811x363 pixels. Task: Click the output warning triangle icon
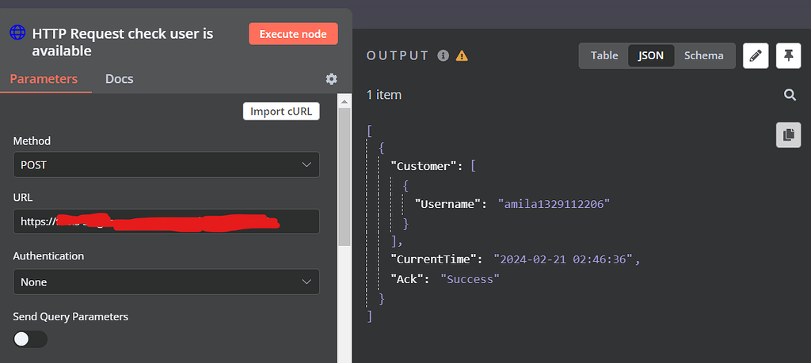click(x=462, y=55)
